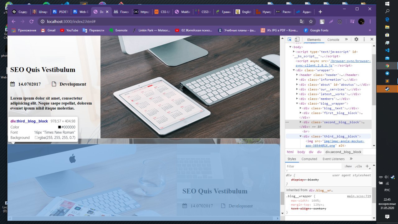Image resolution: width=398 pixels, height=224 pixels.
Task: Click the volume icon in system tray
Action: click(386, 177)
